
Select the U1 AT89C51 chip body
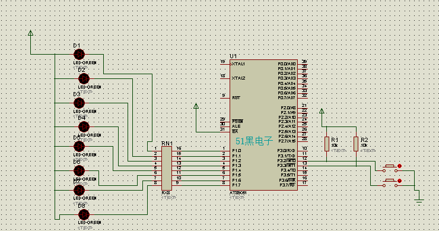tap(263, 125)
